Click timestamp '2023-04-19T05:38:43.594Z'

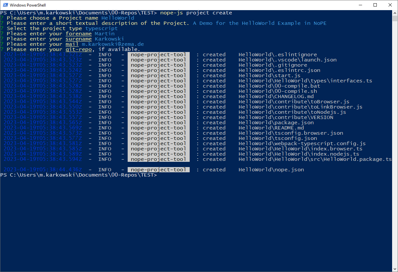43,159
